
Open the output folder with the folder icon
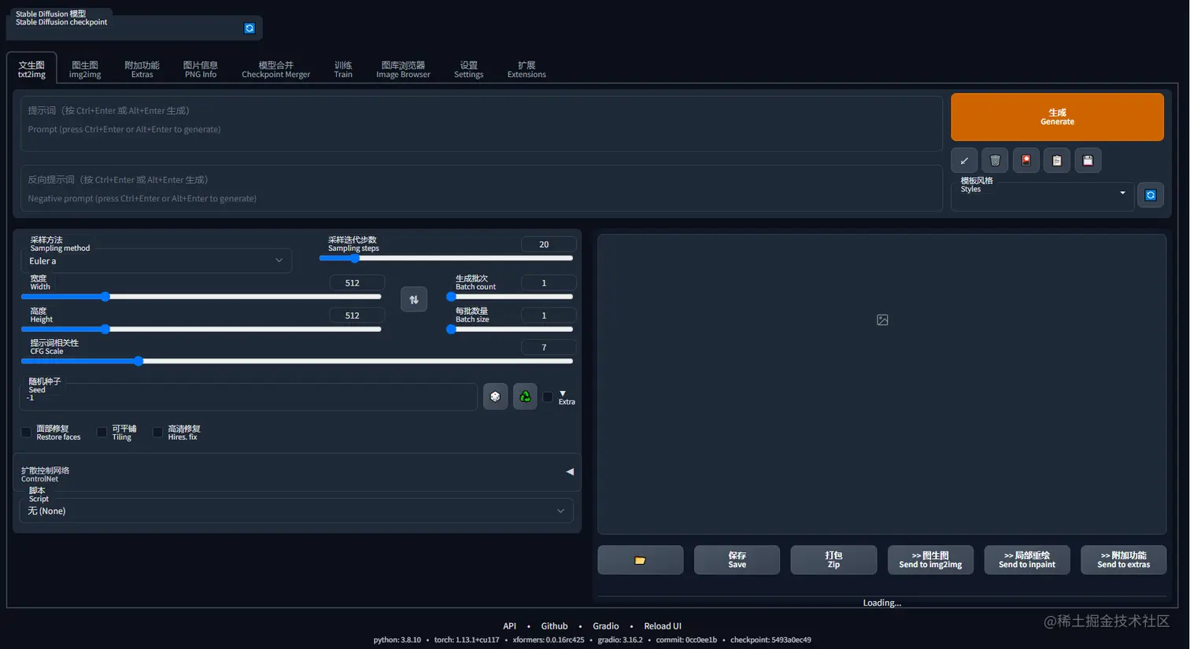(x=640, y=560)
